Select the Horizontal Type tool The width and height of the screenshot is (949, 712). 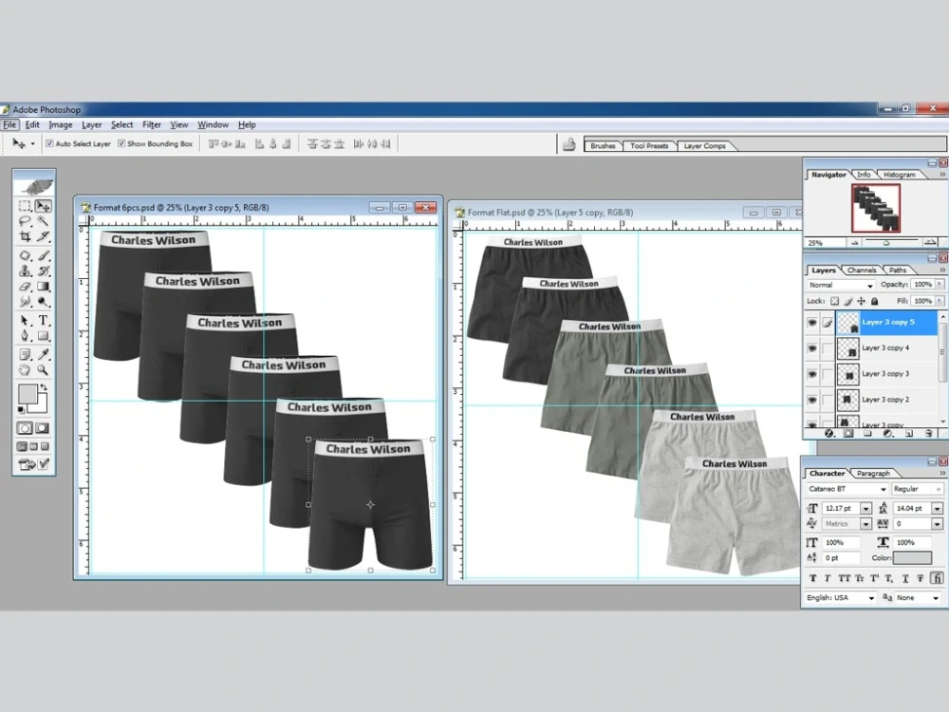(x=43, y=320)
